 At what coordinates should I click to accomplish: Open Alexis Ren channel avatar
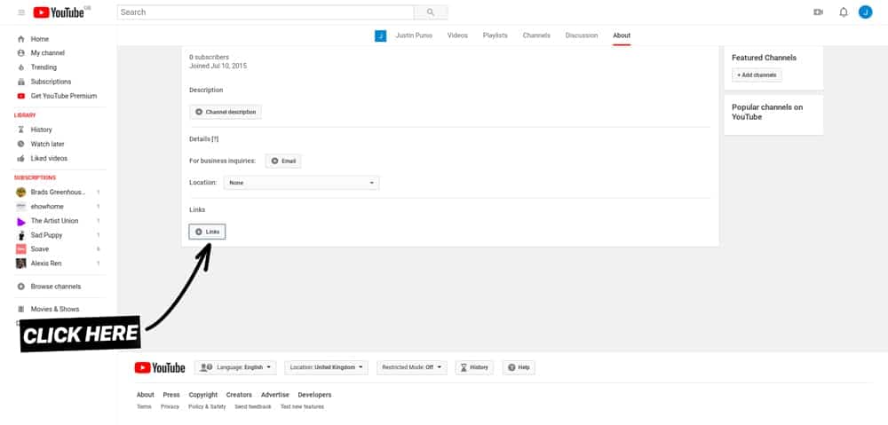point(21,264)
